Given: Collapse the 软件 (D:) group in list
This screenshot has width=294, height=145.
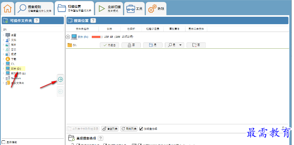Looking at the screenshot, I should tap(68, 37).
